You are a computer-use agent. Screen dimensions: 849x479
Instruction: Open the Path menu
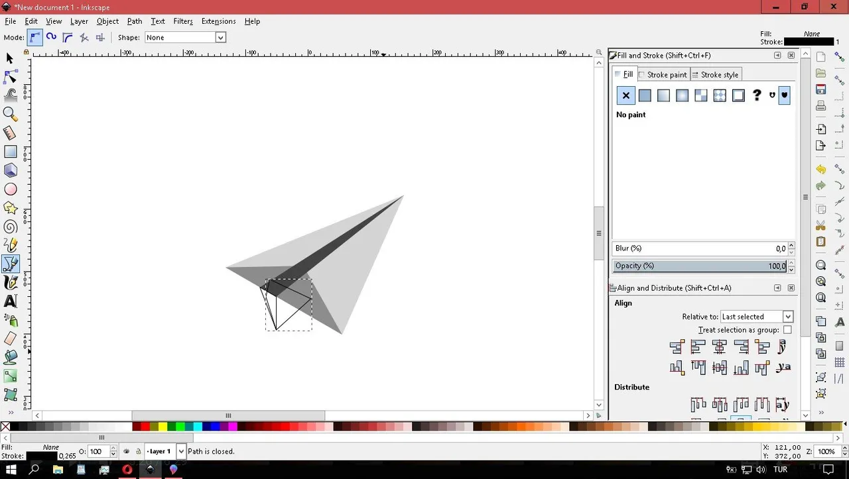point(135,21)
